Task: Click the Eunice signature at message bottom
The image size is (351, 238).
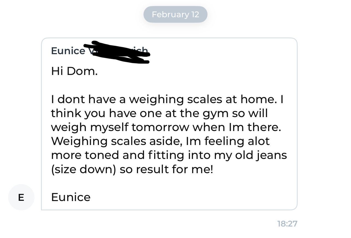Action: (71, 197)
